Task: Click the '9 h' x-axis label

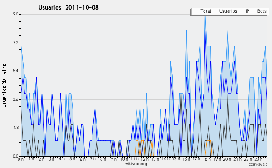Action: pos(114,159)
